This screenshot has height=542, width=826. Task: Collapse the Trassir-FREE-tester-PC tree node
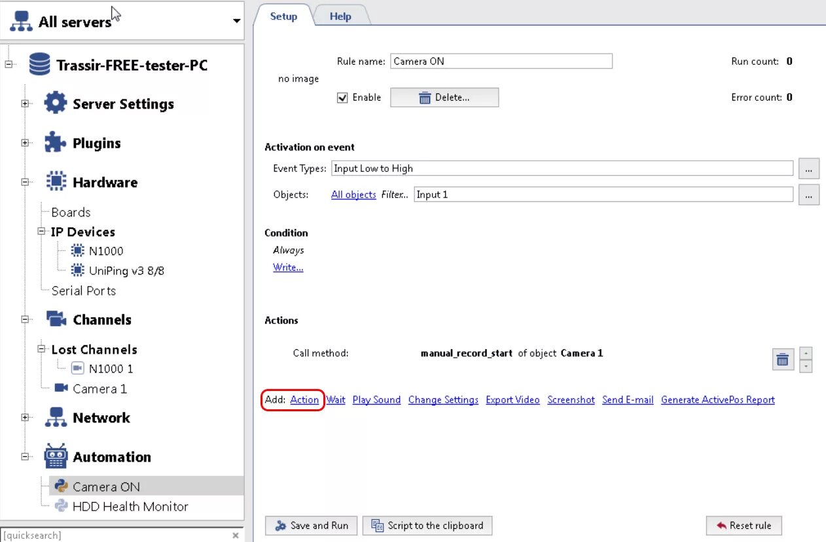click(x=9, y=65)
